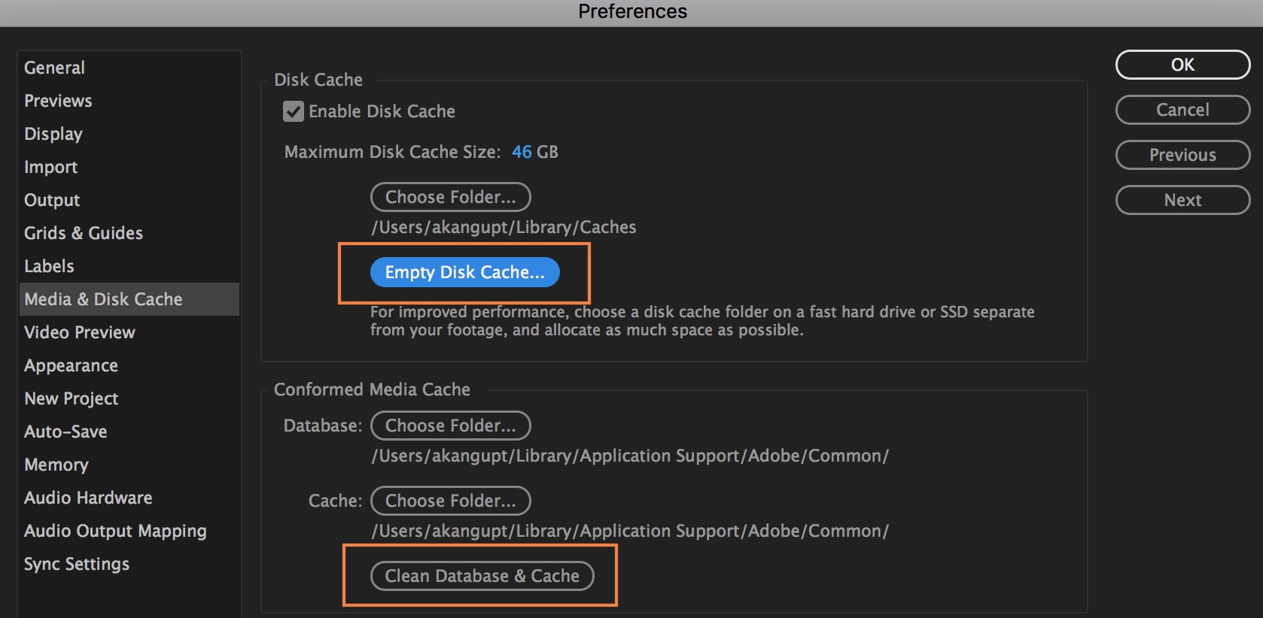Click Empty Disk Cache
Viewport: 1263px width, 618px height.
(464, 272)
